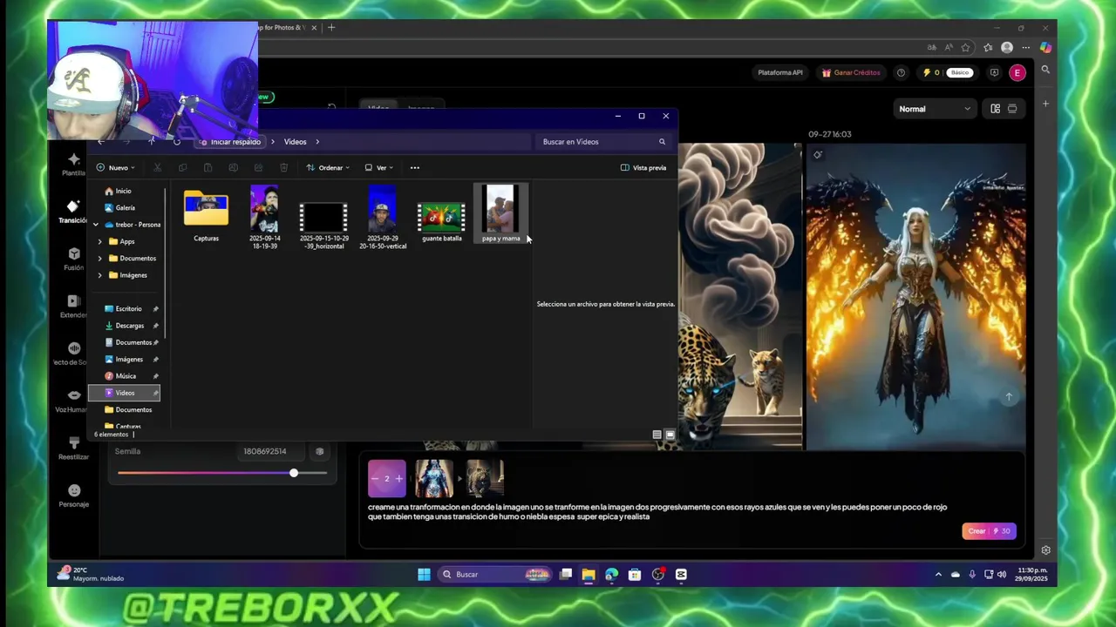
Task: Open the more options ellipsis in Explorer toolbar
Action: (x=415, y=167)
